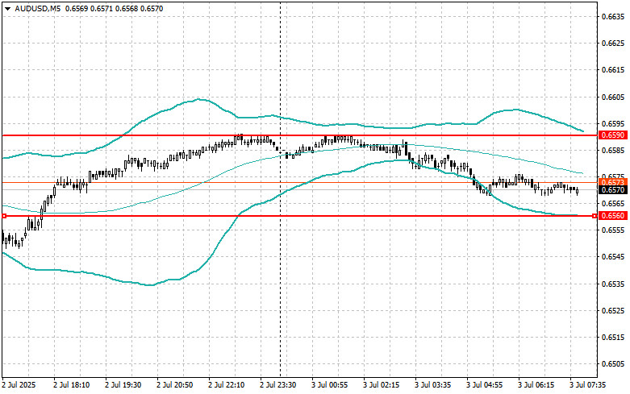Screen dimensions: 630x394
Task: Click the 0.6505 price scale value
Action: 613,364
